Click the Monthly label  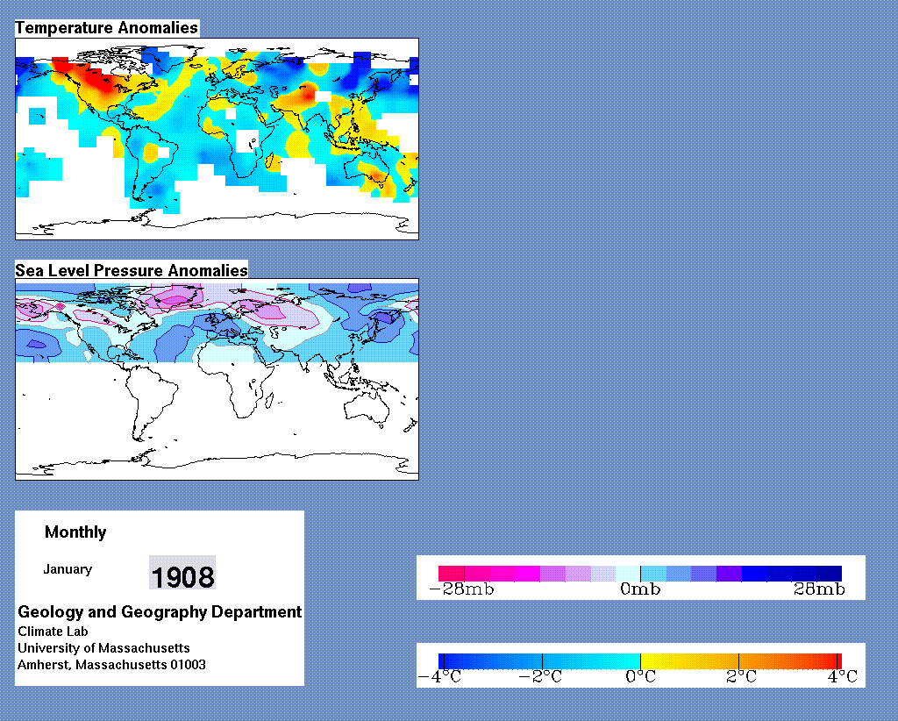[x=75, y=532]
